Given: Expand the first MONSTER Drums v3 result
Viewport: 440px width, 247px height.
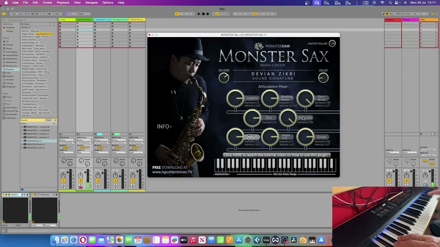Looking at the screenshot, I should (x=22, y=144).
